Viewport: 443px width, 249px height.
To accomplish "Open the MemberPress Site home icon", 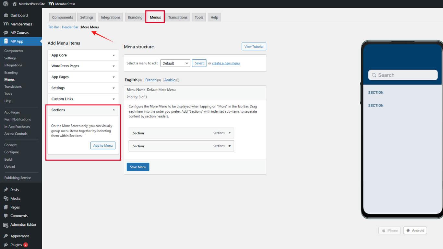I will 14,4.
